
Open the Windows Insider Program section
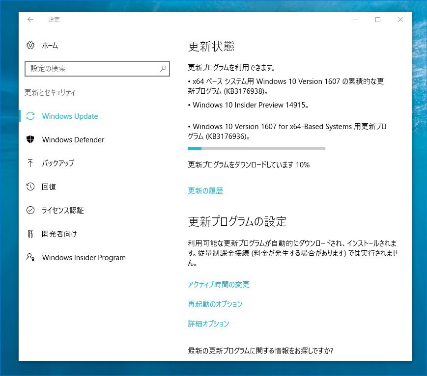[x=84, y=258]
